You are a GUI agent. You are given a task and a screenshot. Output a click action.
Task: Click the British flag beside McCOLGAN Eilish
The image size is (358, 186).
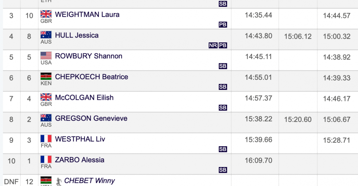(x=46, y=97)
